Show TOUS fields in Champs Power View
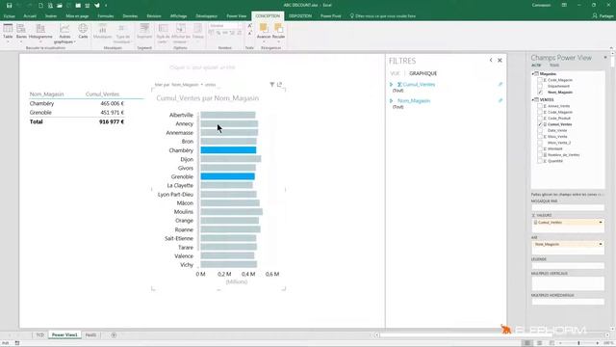This screenshot has width=616, height=347. click(x=554, y=66)
